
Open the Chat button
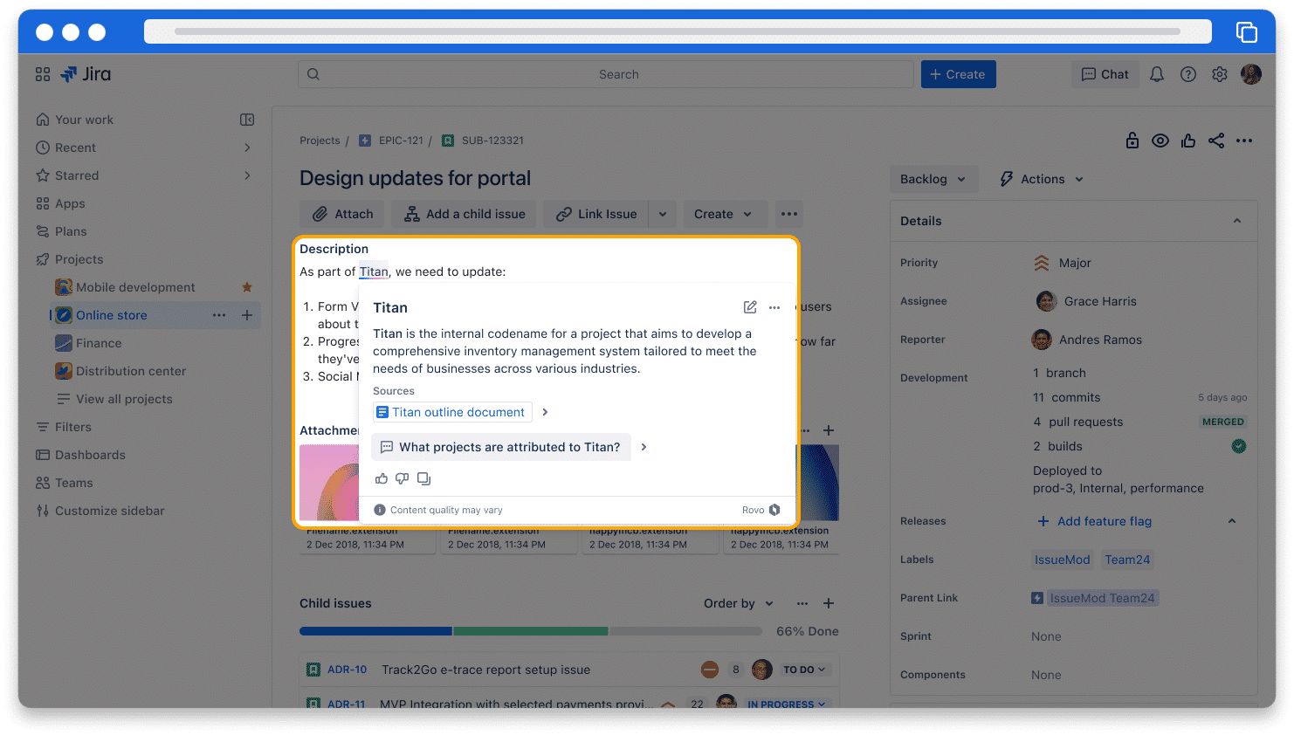pyautogui.click(x=1105, y=74)
